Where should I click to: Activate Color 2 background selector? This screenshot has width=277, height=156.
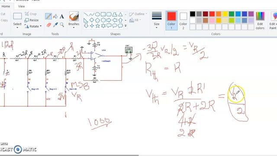click(x=183, y=20)
